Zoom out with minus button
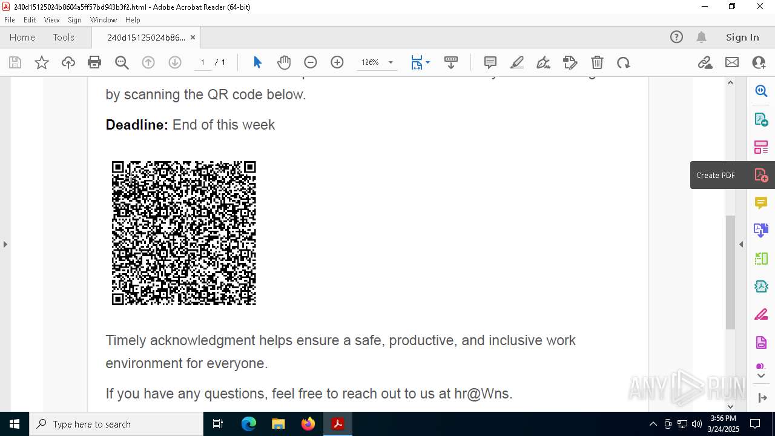 coord(311,62)
